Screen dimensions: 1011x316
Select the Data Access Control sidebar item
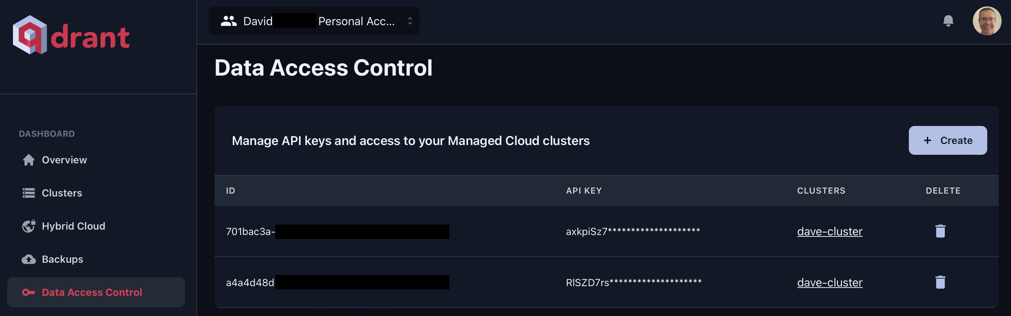92,292
